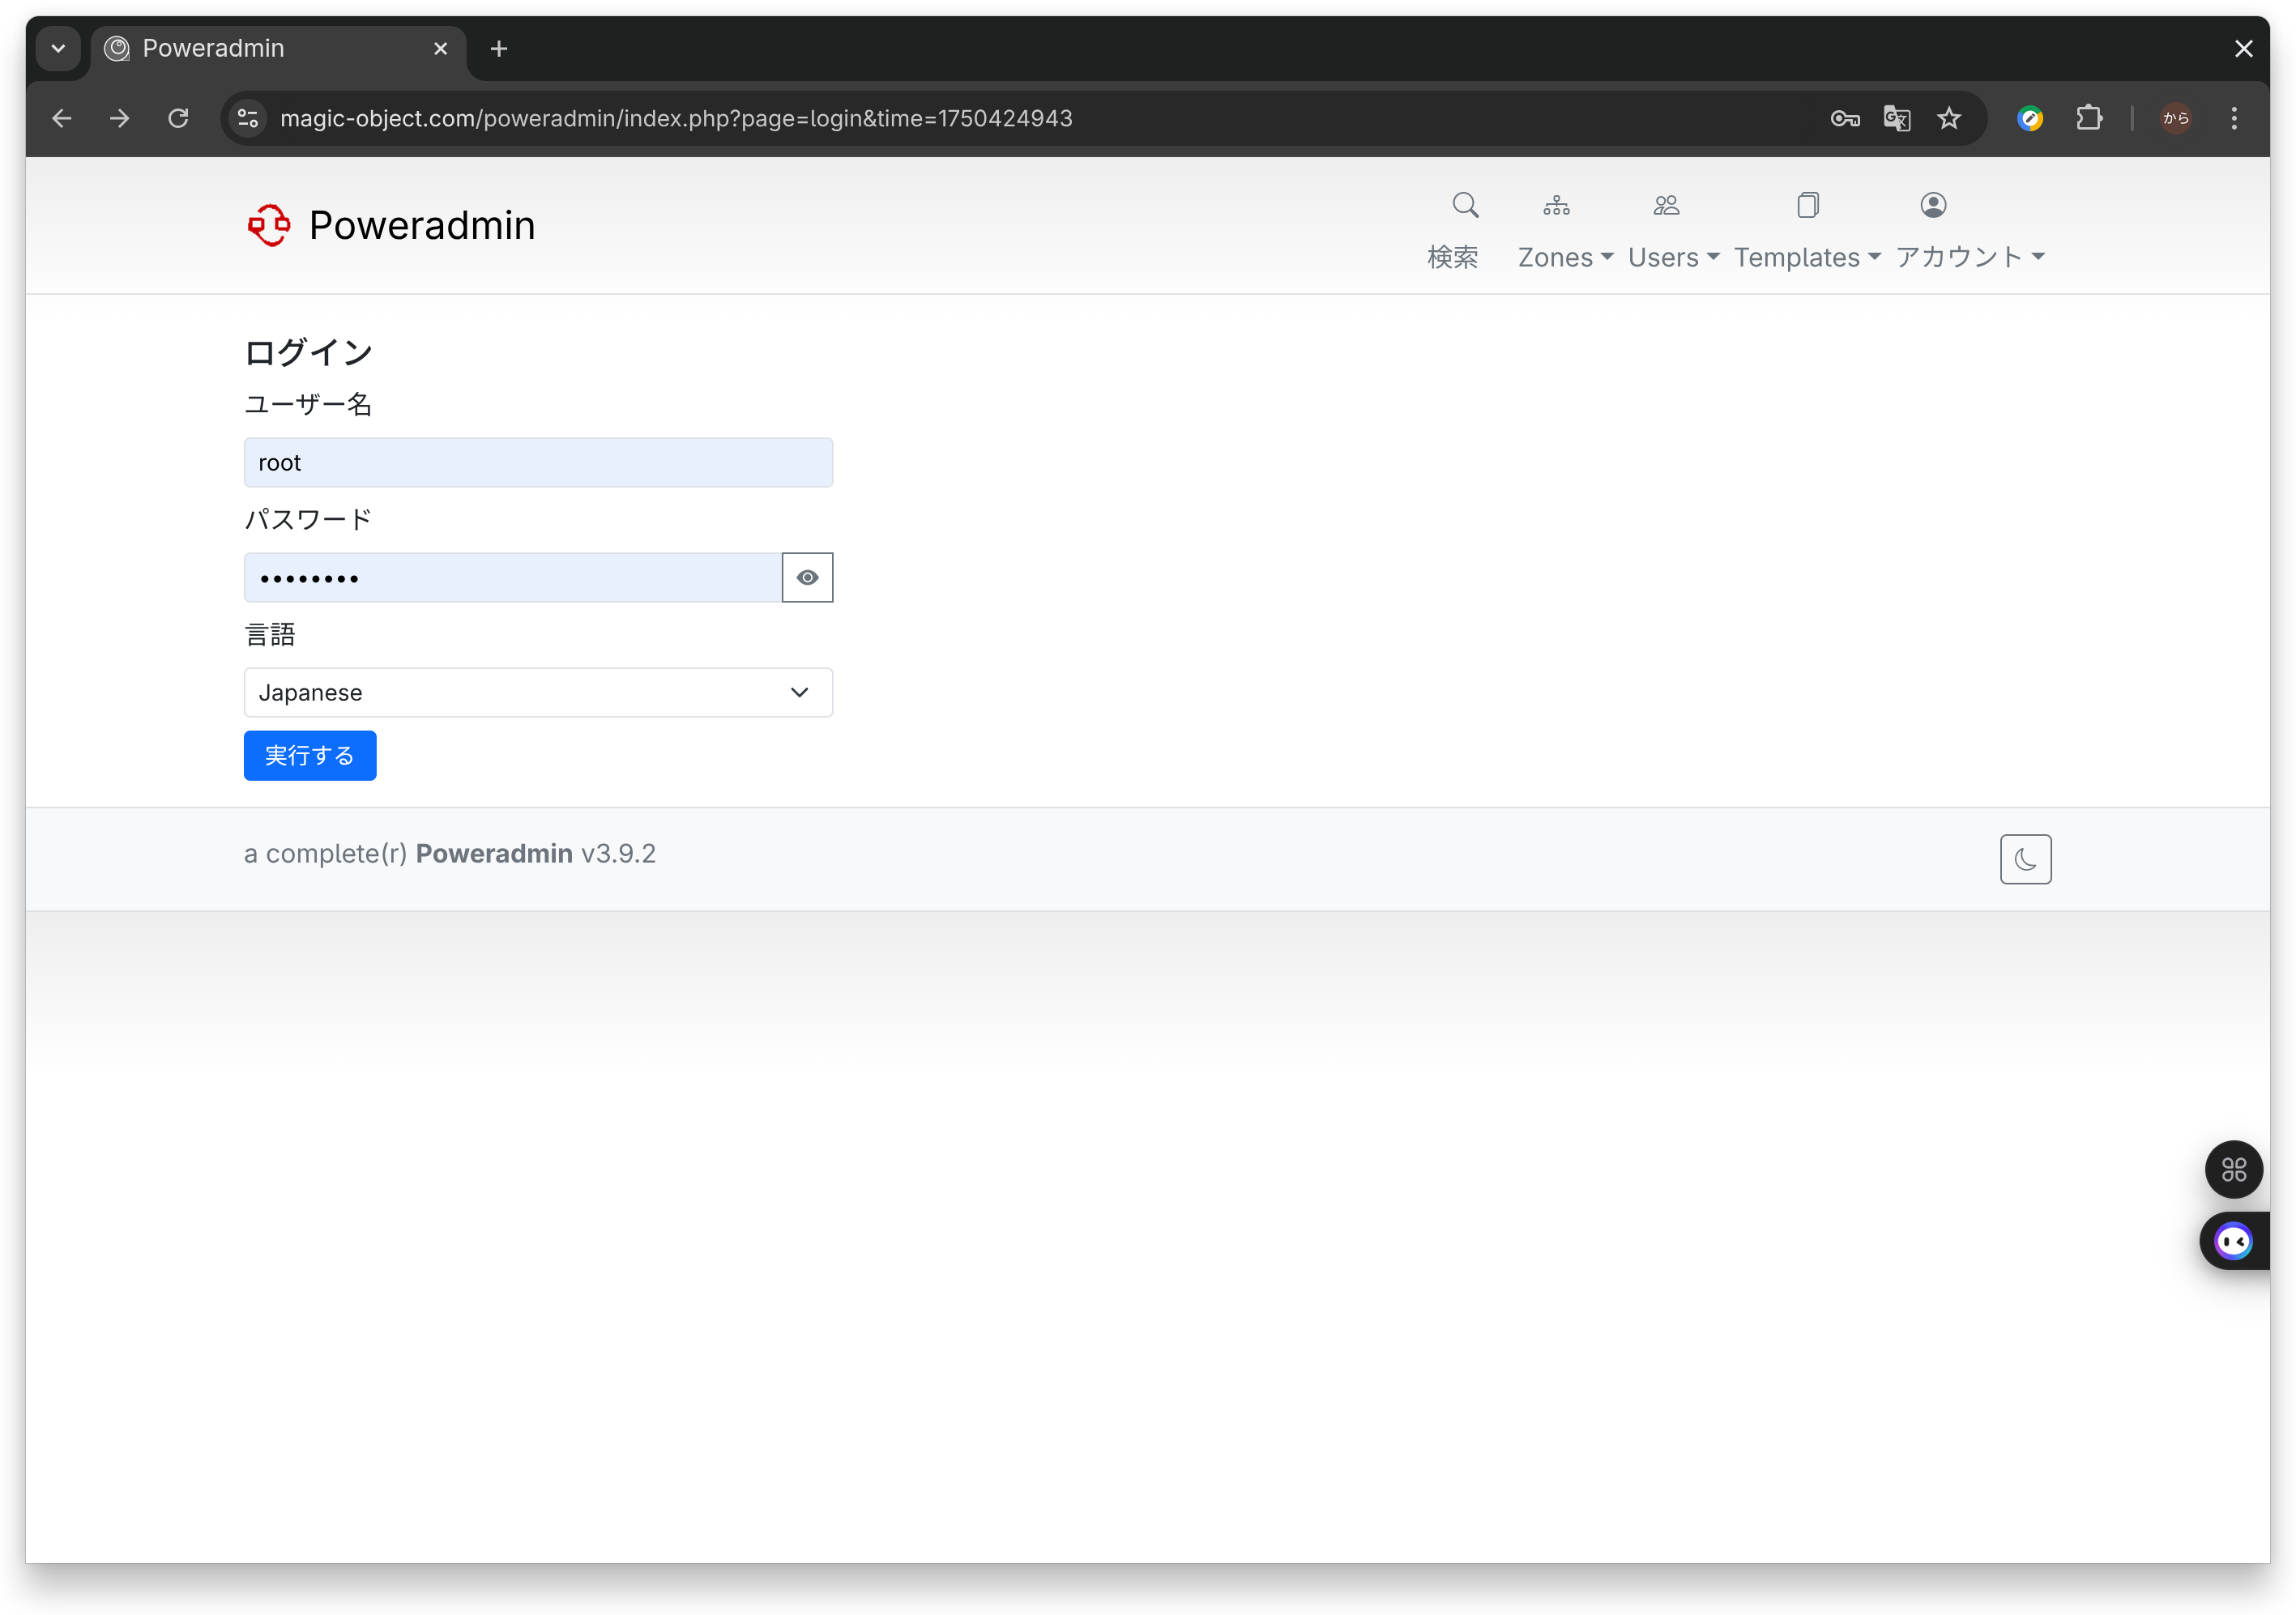This screenshot has height=1615, width=2296.
Task: Click the floating four-circles widget button
Action: click(x=2234, y=1169)
